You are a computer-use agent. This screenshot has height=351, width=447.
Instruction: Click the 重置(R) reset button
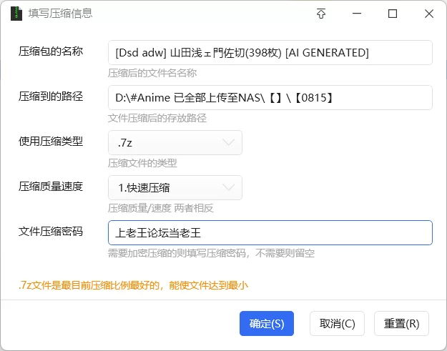pyautogui.click(x=401, y=323)
